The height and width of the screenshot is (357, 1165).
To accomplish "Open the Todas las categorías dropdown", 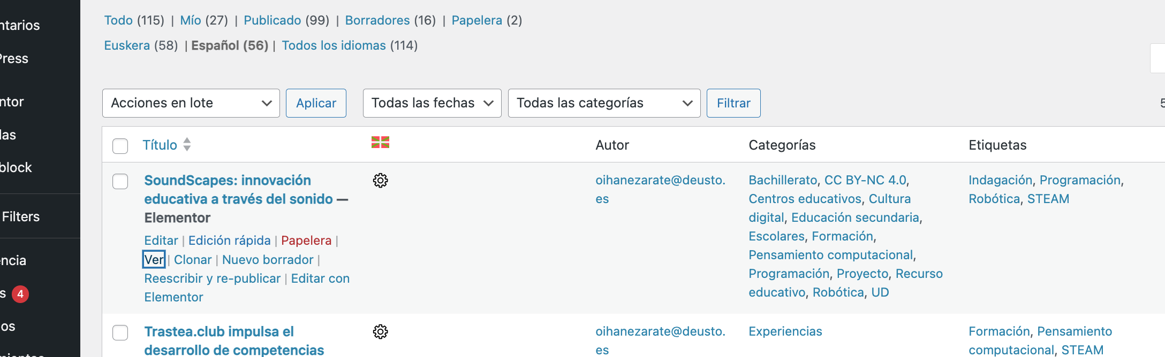I will [604, 103].
